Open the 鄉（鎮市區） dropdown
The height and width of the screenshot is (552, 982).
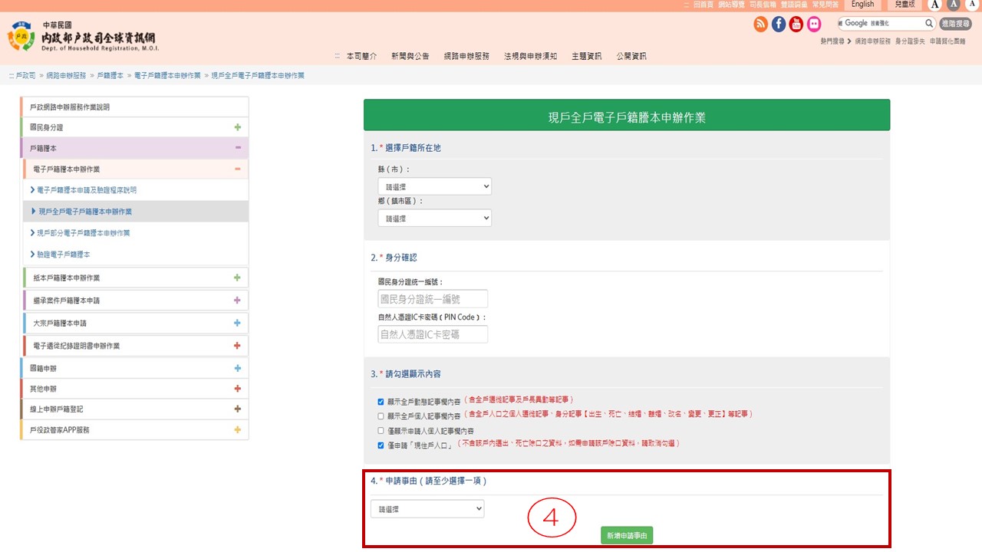(434, 219)
